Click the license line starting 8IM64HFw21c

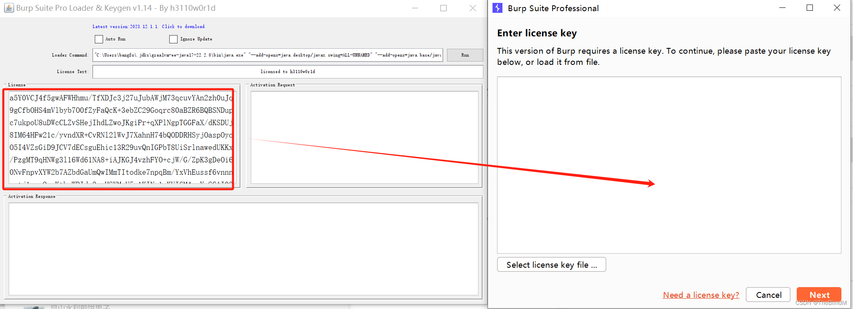pos(121,135)
